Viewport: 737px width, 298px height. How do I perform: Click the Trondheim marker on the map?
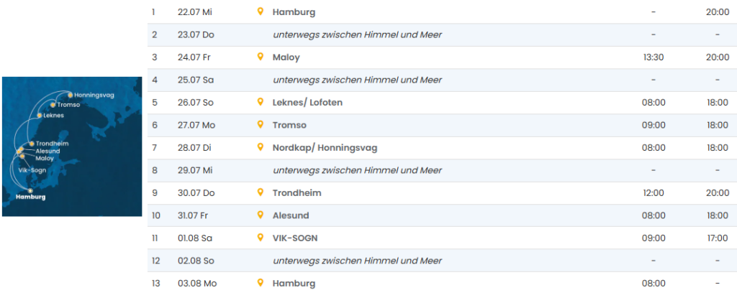(x=32, y=144)
